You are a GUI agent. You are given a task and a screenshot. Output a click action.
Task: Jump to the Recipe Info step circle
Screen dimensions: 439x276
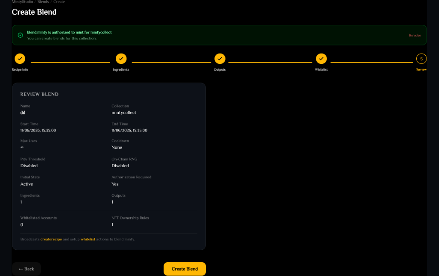[x=20, y=59]
